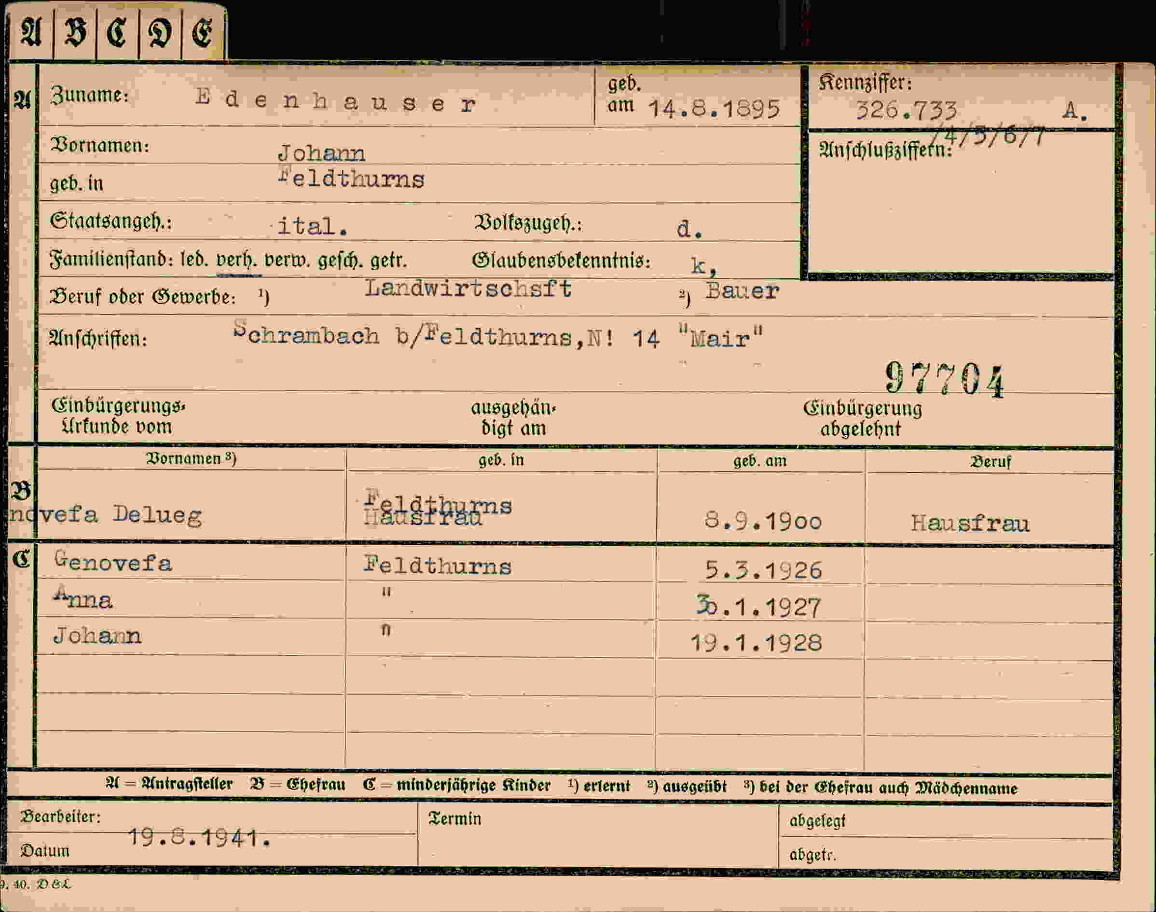The image size is (1156, 912).
Task: Click the Kennziffer value '326.733'
Action: 906,111
